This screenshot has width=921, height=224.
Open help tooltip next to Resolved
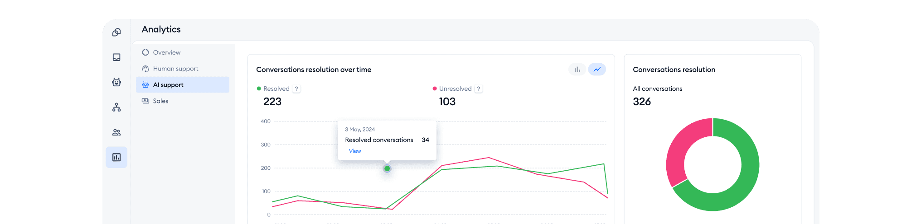296,89
